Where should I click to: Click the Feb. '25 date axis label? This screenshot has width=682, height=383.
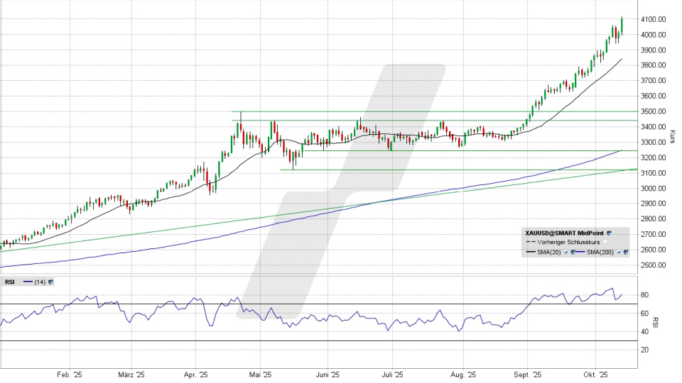(68, 374)
